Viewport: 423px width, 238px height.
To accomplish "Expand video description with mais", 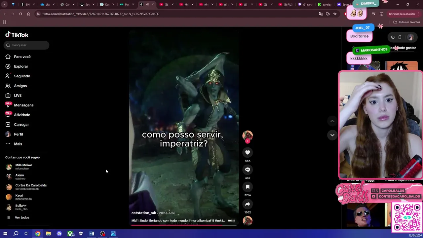I will (x=231, y=220).
